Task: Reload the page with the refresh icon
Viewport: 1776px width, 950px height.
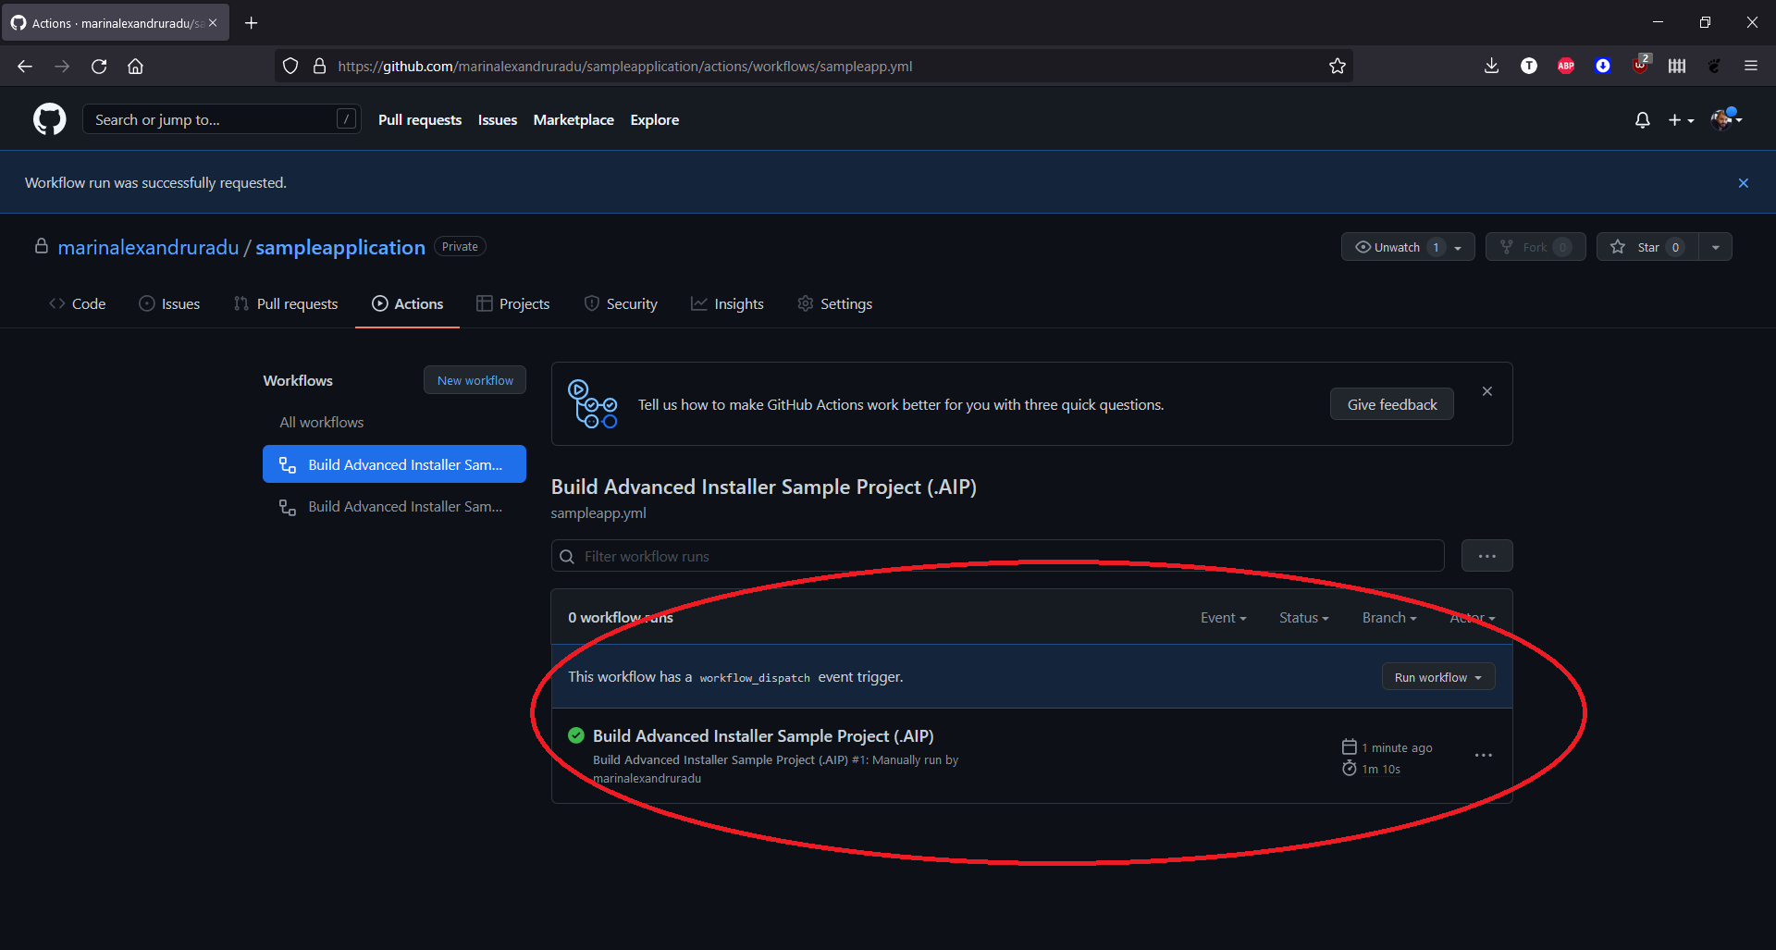Action: 99,67
